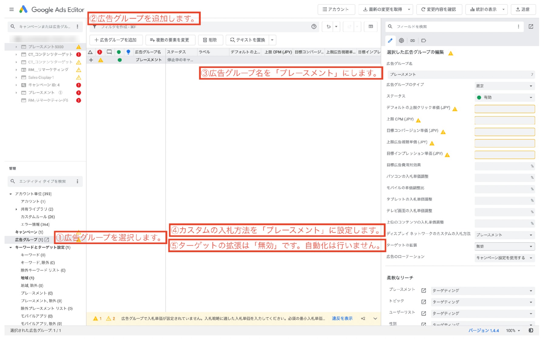
Task: Click the デフォルトの上限クリック単価 input field
Action: pos(504,109)
